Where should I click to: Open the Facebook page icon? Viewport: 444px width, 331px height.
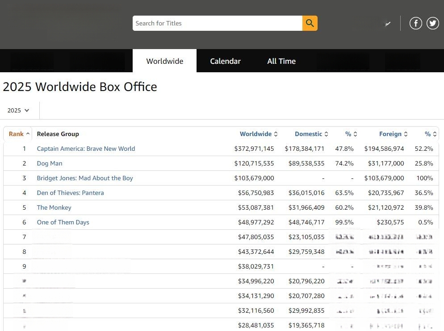(x=416, y=23)
